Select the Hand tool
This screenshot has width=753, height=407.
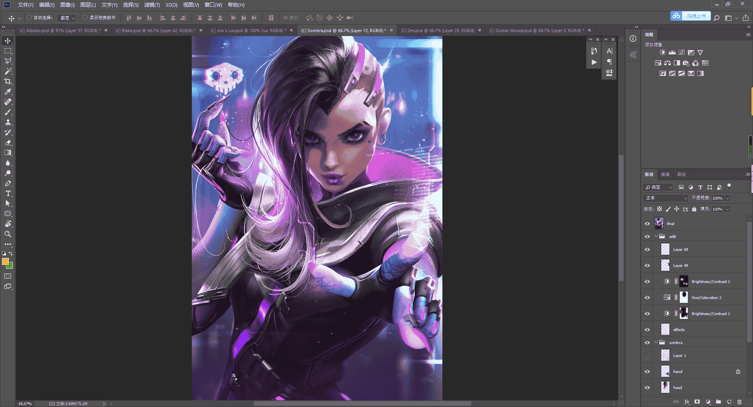(8, 224)
